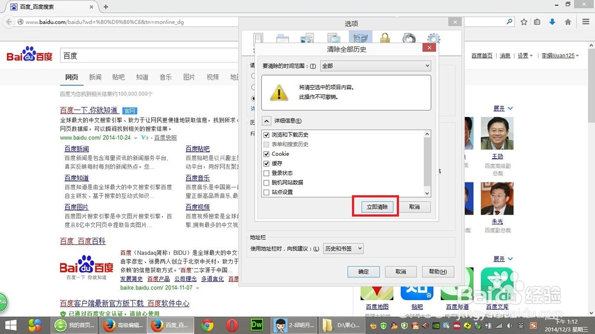Open a new browser tab with plus button
Image resolution: width=595 pixels, height=334 pixels.
coord(106,7)
